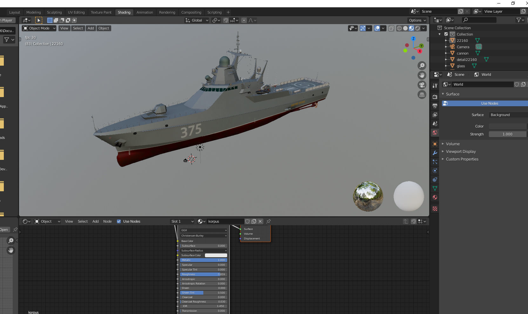Open the Modifiers properties wrench icon
Screen dimensions: 528x314
[x=435, y=153]
